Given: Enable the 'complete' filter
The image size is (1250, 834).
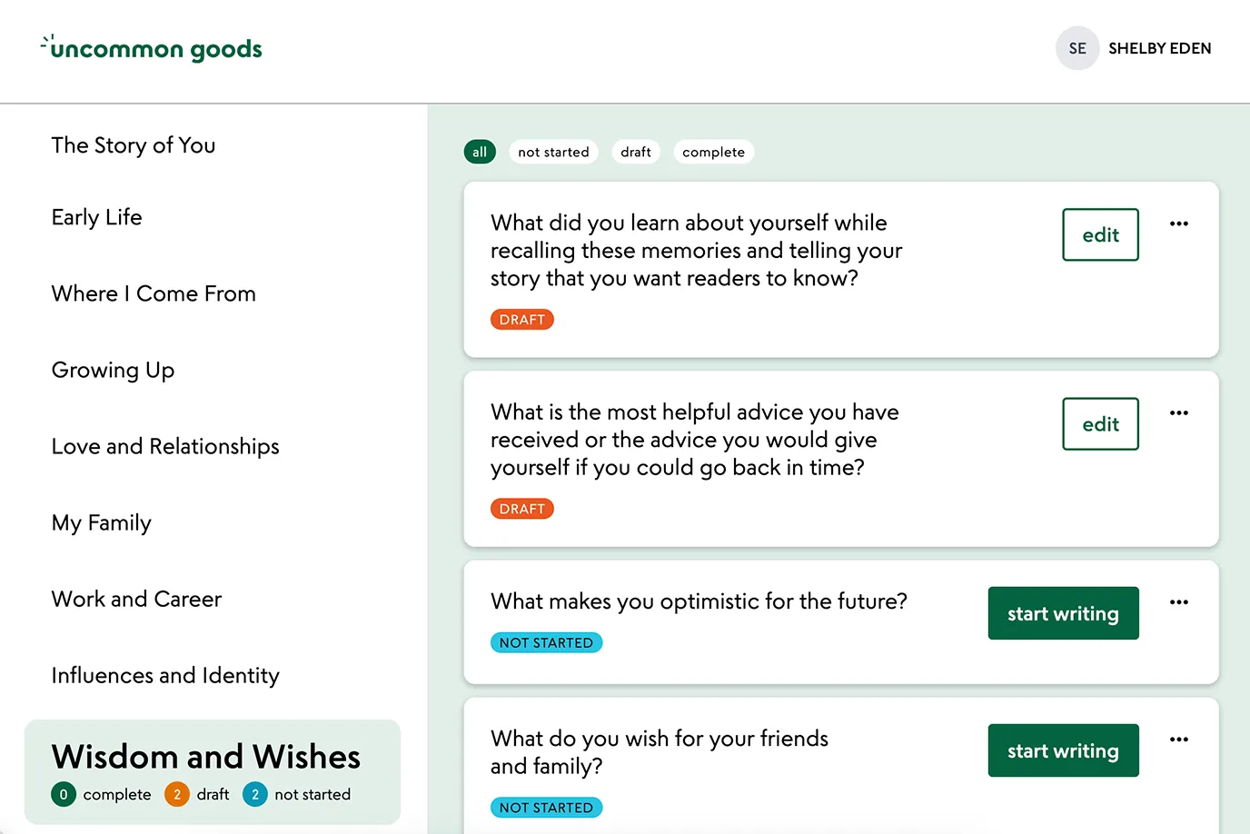Looking at the screenshot, I should 713,152.
